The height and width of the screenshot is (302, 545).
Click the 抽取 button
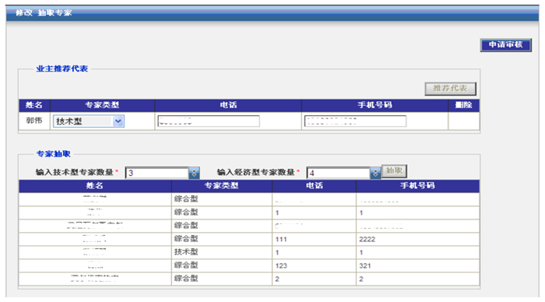tap(394, 171)
